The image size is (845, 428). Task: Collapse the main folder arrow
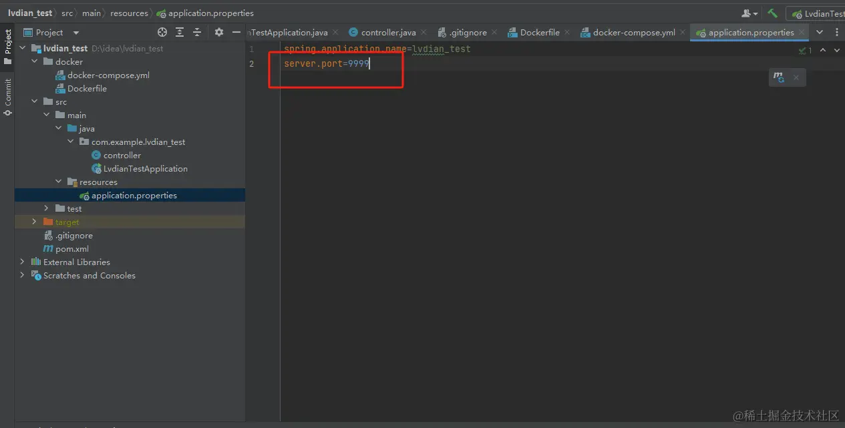click(x=46, y=115)
